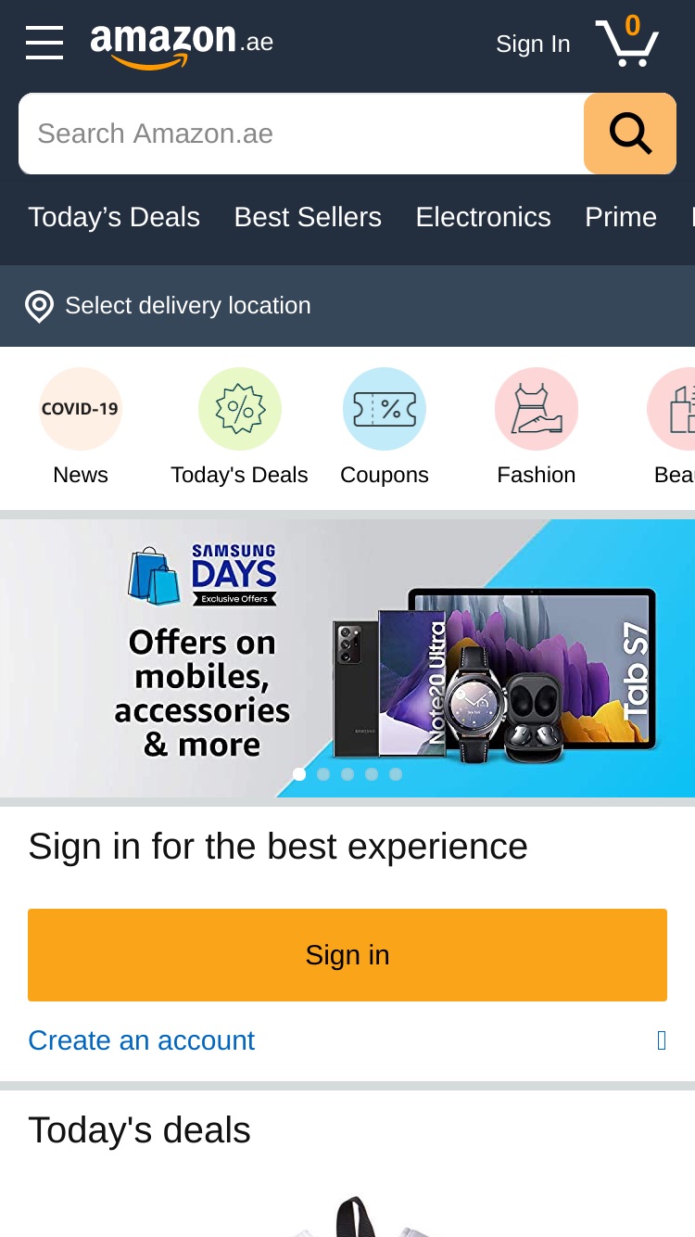Open the shopping cart
Screen dimensions: 695x1237
(627, 41)
